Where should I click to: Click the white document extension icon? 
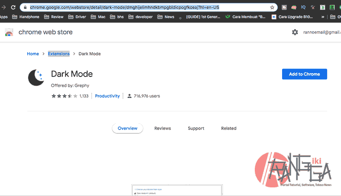322,7
